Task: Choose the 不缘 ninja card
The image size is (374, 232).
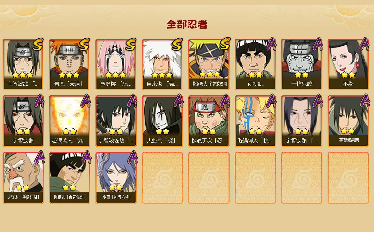Action: (348, 64)
